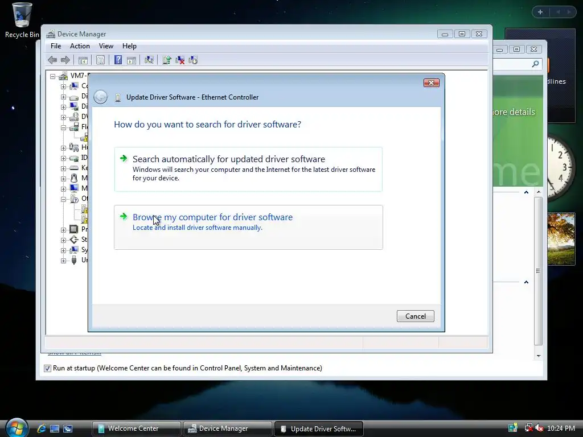Choose Search automatically for updated driver software
This screenshot has height=437, width=583.
pyautogui.click(x=248, y=169)
